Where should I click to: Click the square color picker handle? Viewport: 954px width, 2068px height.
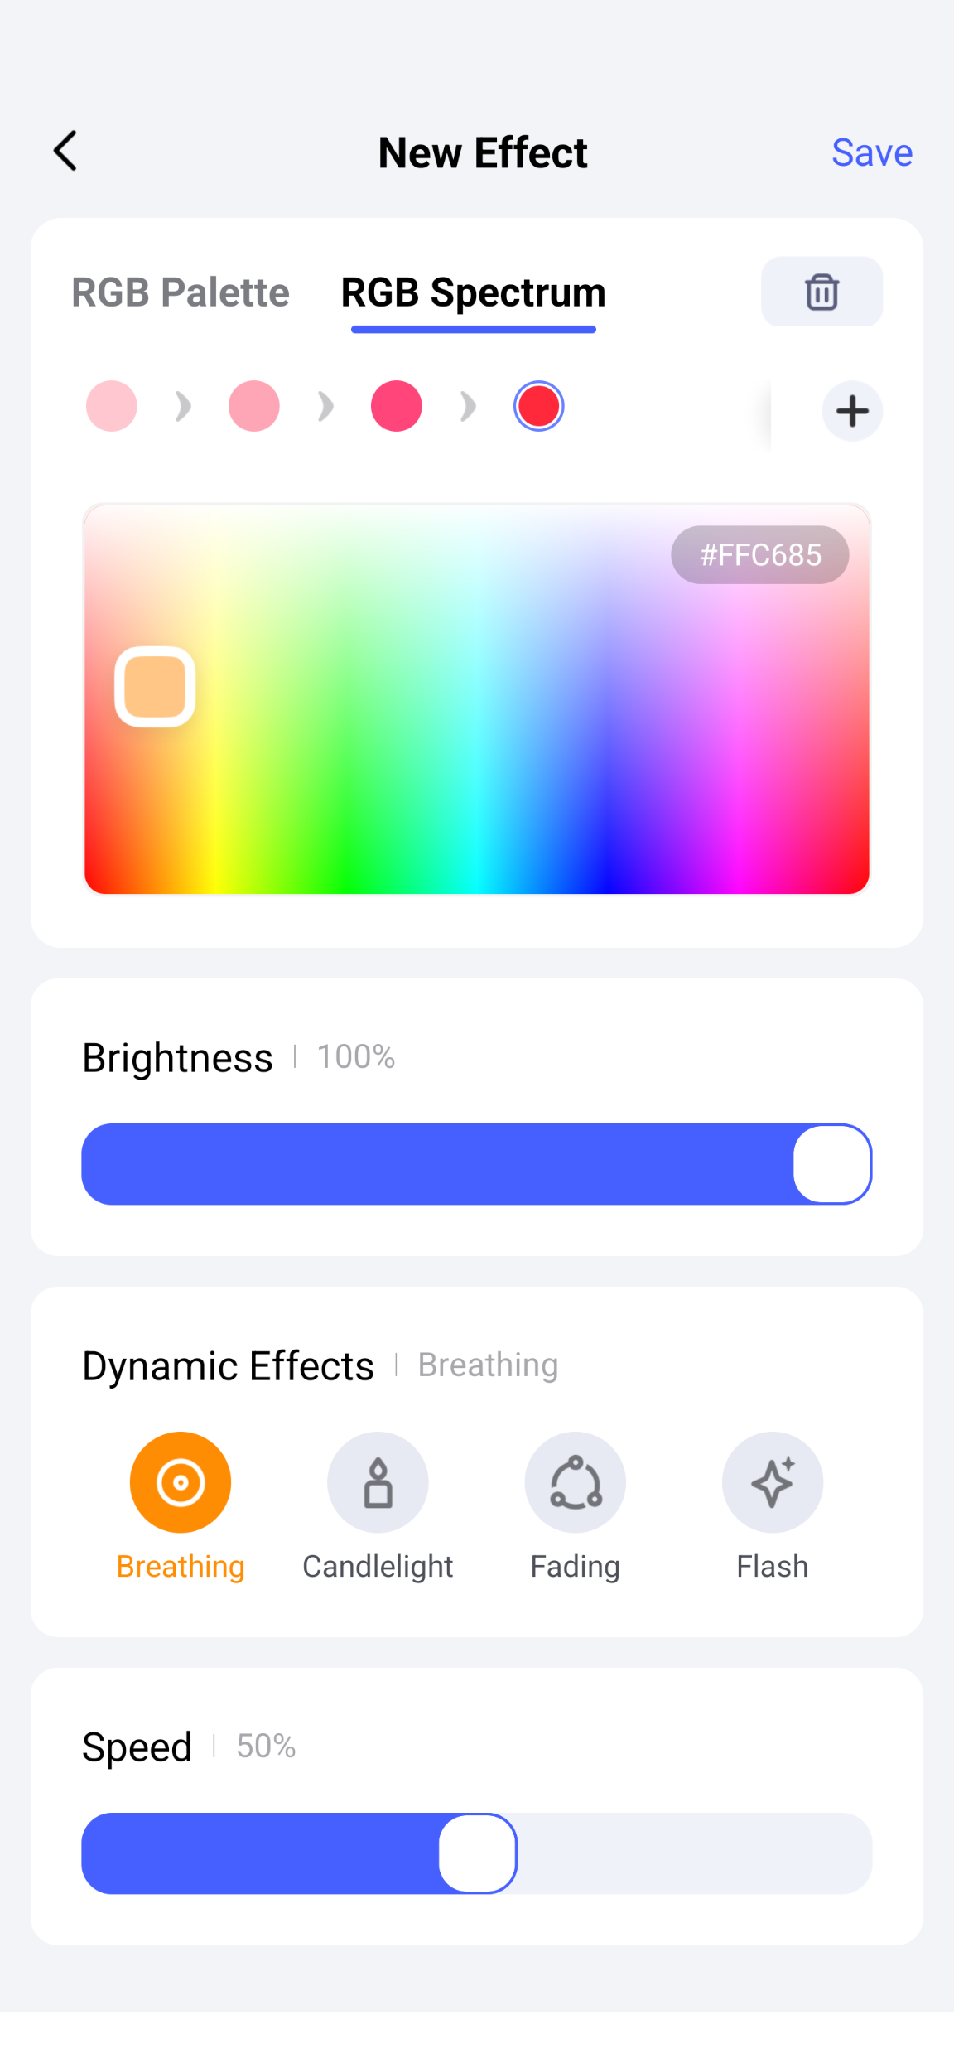(x=155, y=687)
